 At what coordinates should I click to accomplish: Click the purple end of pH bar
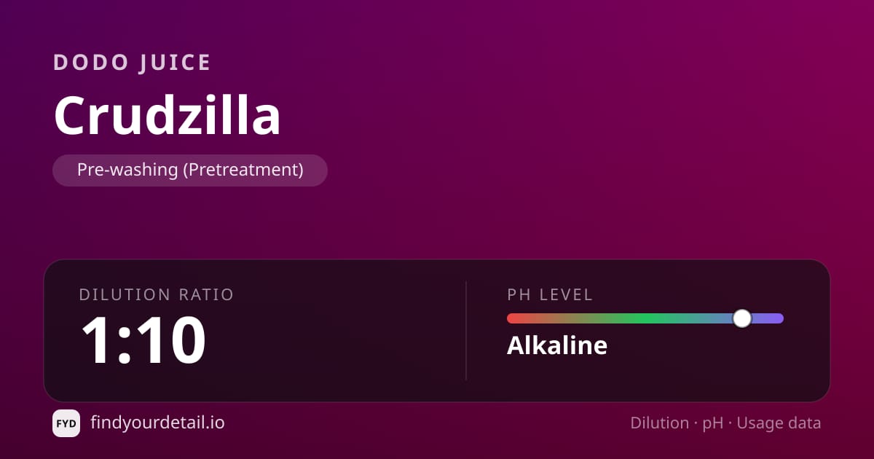click(768, 318)
